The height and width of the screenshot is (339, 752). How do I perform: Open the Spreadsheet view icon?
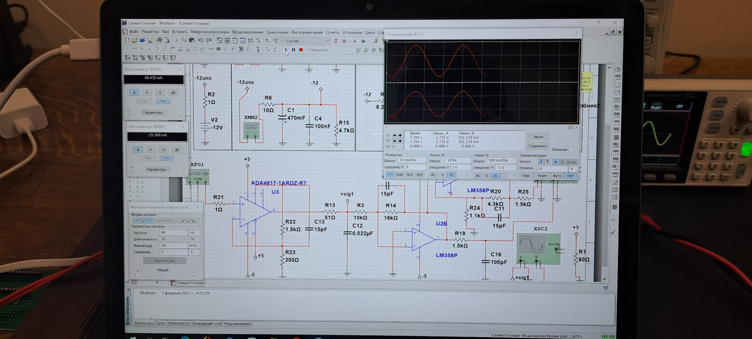click(227, 40)
